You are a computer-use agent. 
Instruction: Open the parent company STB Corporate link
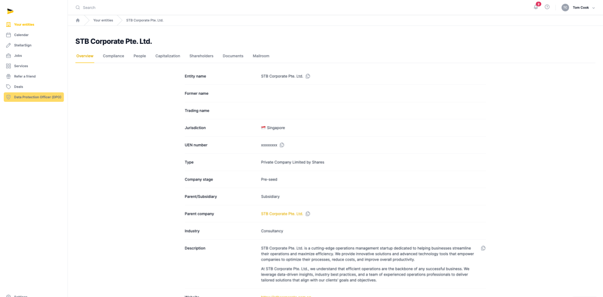[x=282, y=214]
